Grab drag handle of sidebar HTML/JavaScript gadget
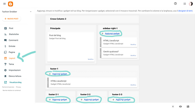Viewport: 195px width, 109px height. [x=101, y=42]
